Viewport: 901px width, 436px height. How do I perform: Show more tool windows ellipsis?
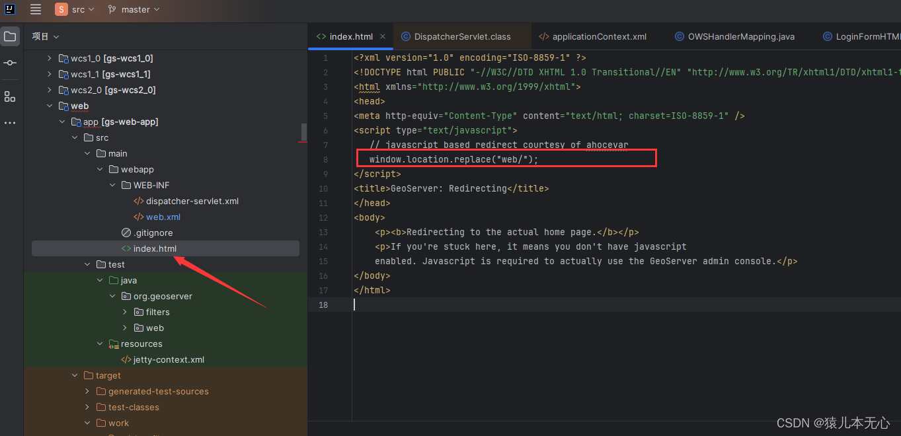[x=10, y=123]
